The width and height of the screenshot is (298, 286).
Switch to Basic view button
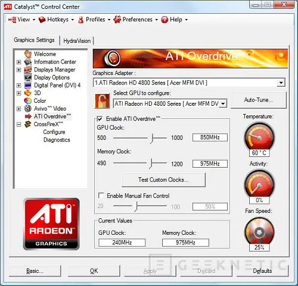(x=35, y=271)
